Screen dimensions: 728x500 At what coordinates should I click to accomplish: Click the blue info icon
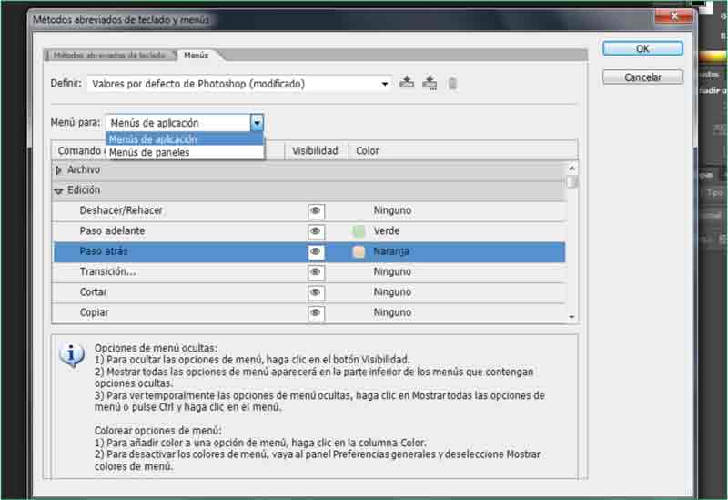[72, 355]
